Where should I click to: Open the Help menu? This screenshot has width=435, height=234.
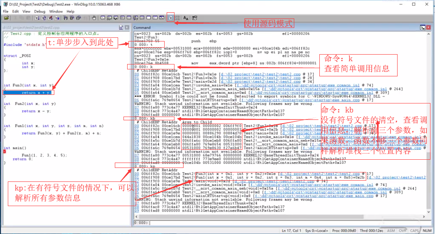(70, 11)
